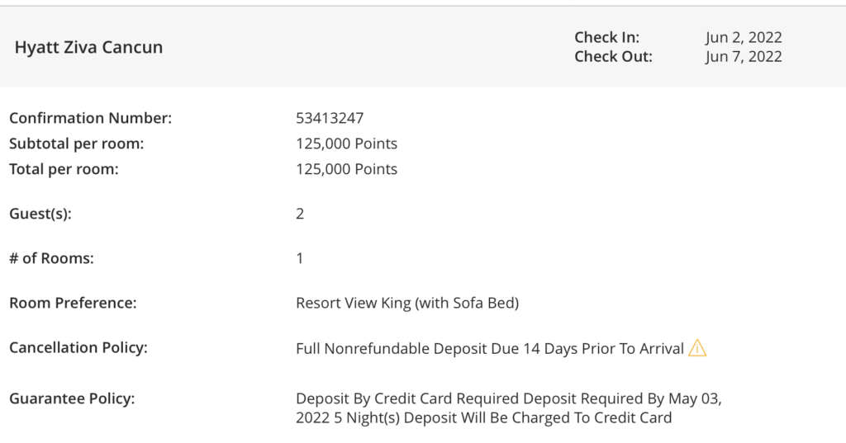Click the Check In label
The height and width of the screenshot is (443, 846).
[x=606, y=37]
